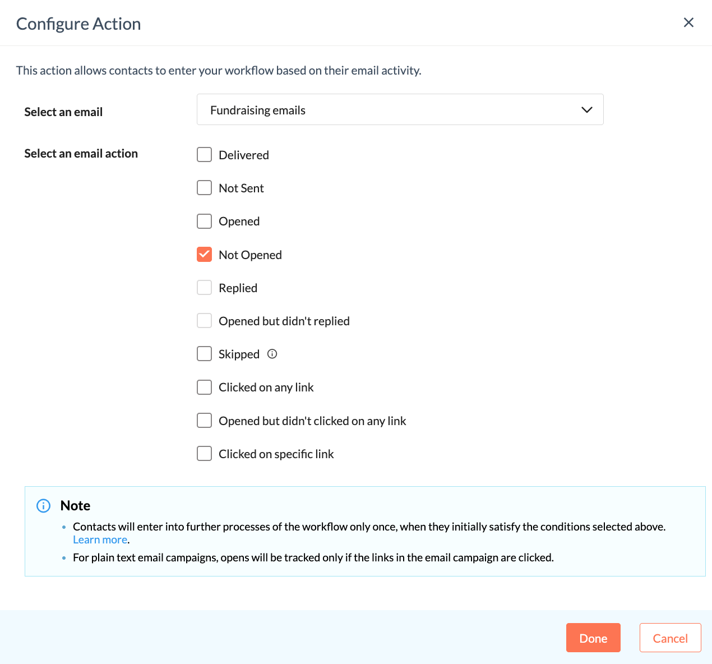Enable the Delivered checkbox
This screenshot has height=664, width=712.
[205, 155]
